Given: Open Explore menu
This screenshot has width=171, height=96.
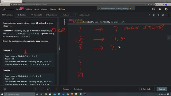Looking at the screenshot, I should (19, 9).
